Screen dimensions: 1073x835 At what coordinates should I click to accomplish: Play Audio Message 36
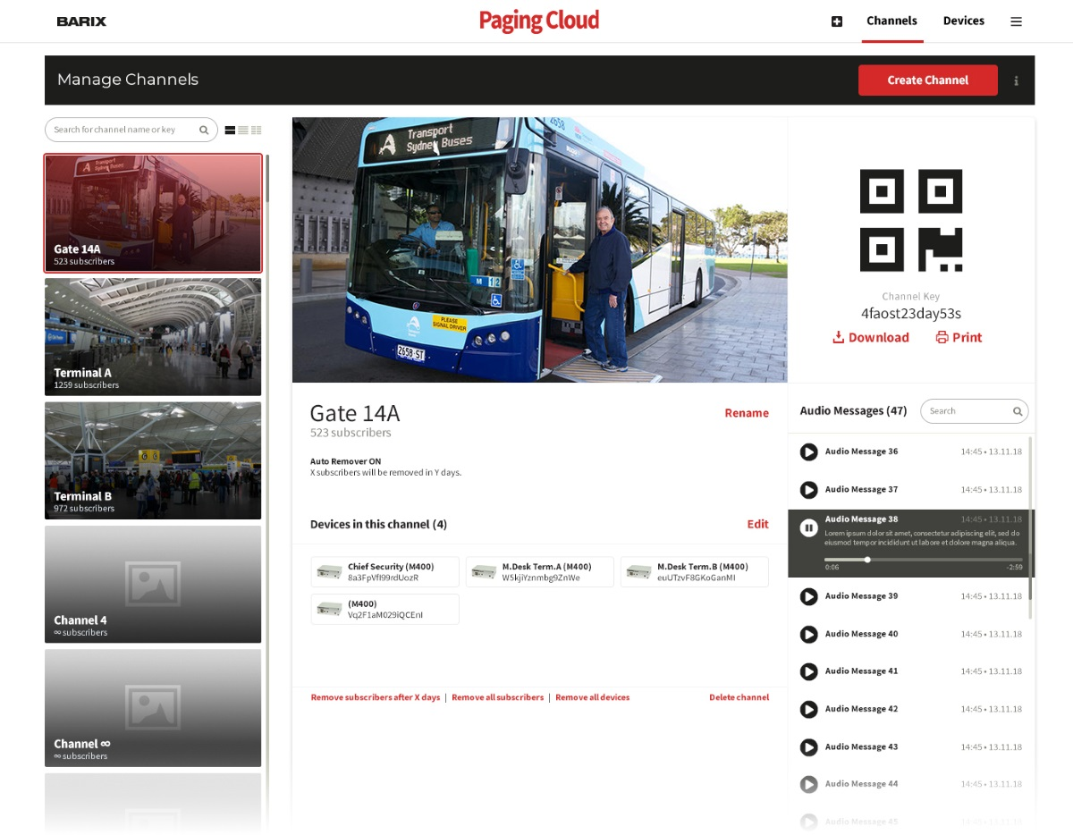click(808, 452)
